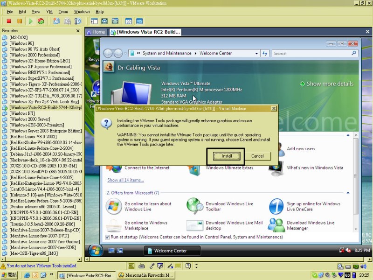The width and height of the screenshot is (373, 280).
Task: Click the search magnifier icon in Welcome Center
Action: 354,53
